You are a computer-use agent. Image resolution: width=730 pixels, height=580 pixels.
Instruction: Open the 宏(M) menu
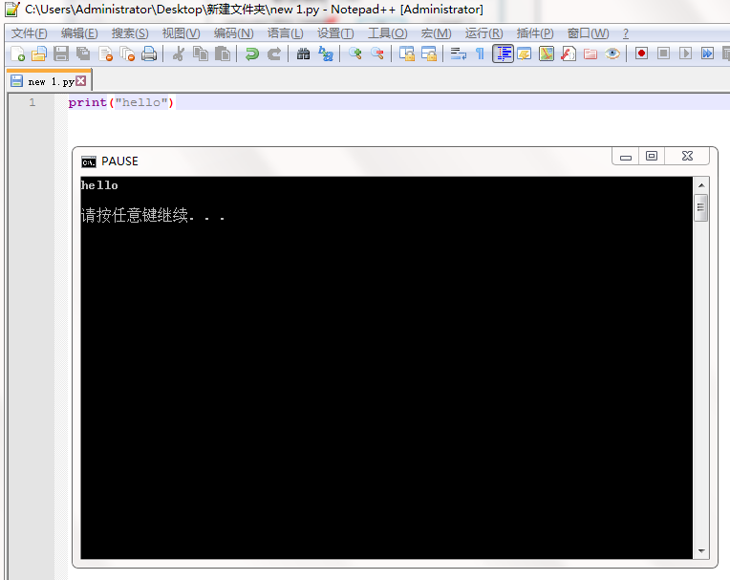click(x=437, y=33)
